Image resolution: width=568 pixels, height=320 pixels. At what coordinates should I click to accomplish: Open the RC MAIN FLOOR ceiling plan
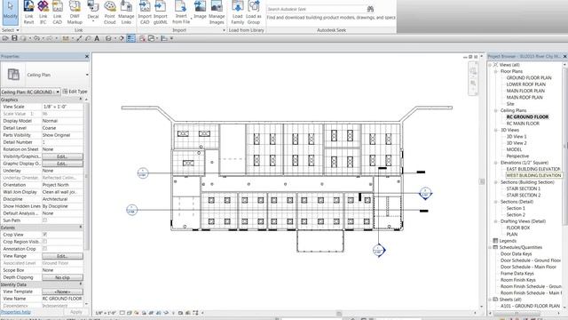coord(523,124)
